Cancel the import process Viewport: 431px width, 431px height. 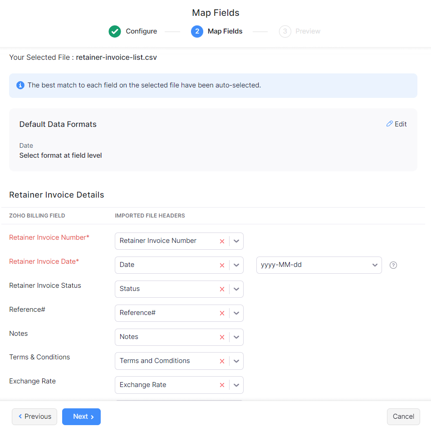click(x=403, y=416)
